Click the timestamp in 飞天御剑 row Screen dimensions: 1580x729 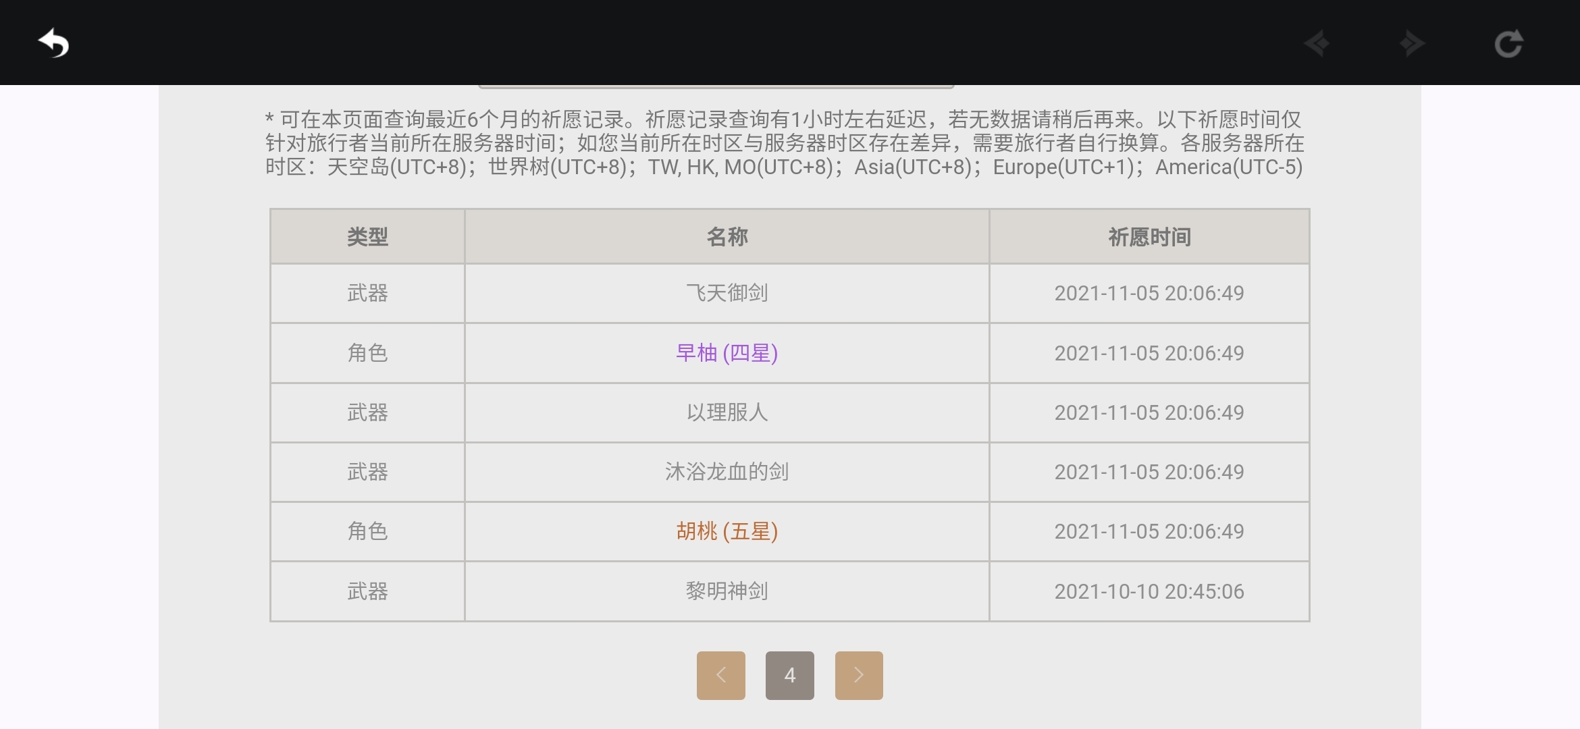click(1149, 293)
